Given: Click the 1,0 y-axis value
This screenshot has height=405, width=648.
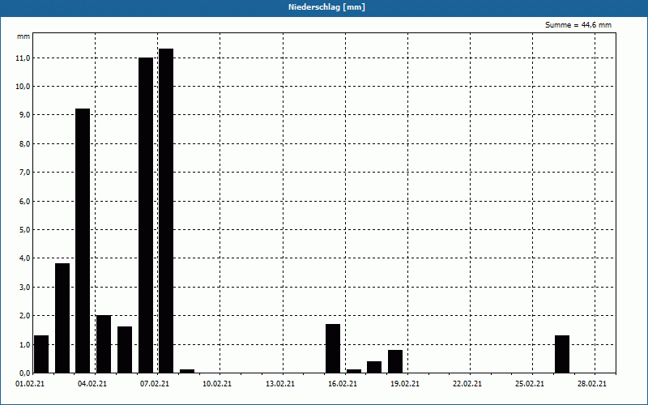Looking at the screenshot, I should pyautogui.click(x=24, y=345).
